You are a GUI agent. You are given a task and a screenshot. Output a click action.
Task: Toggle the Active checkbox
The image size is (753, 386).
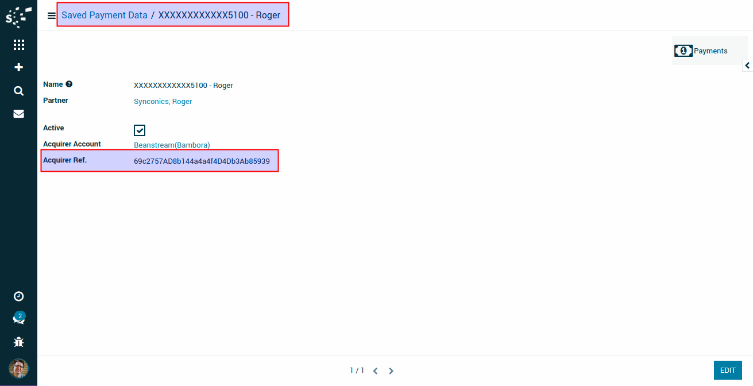pos(140,130)
